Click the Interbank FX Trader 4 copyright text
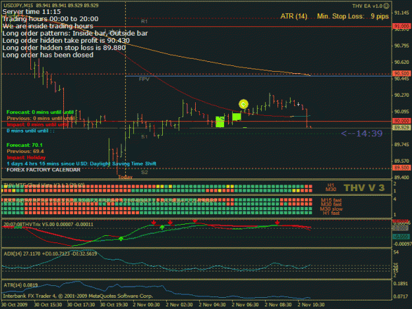The width and height of the screenshot is (412, 309). pyautogui.click(x=78, y=296)
